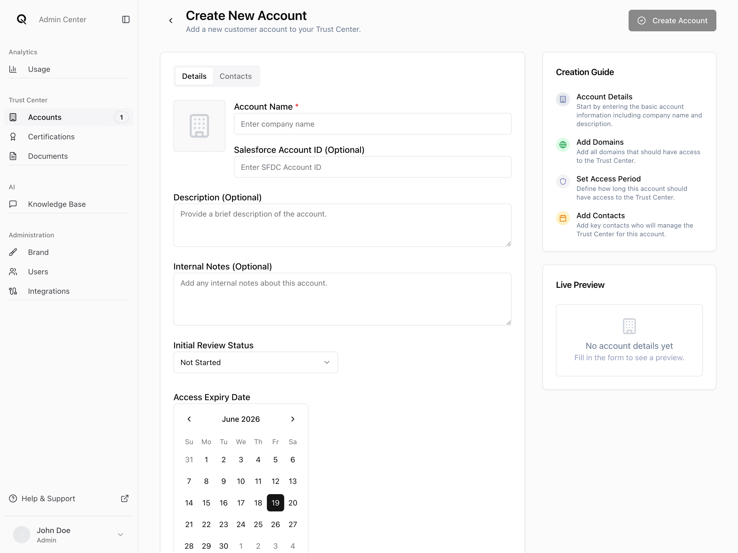This screenshot has width=738, height=553.
Task: Select the Brand settings icon
Action: [x=13, y=252]
